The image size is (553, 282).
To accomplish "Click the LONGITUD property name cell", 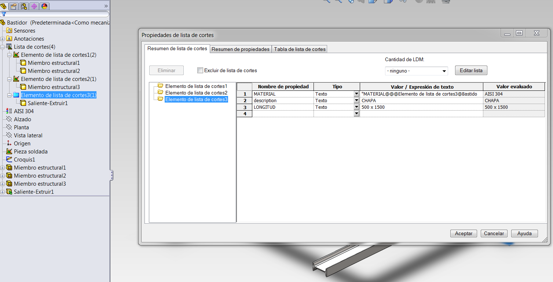I will tap(283, 107).
